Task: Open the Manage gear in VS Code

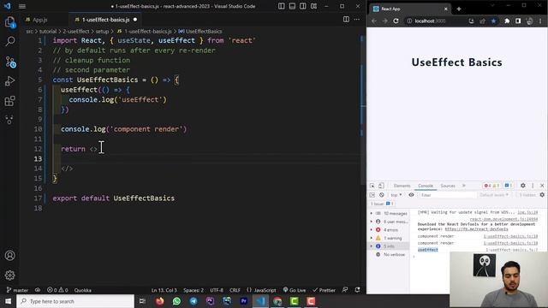Action: pyautogui.click(x=9, y=275)
